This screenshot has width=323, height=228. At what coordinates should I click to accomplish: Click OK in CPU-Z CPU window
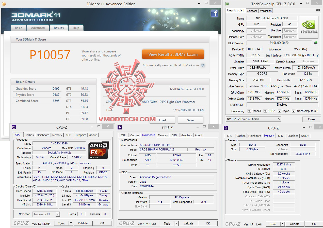(102, 223)
